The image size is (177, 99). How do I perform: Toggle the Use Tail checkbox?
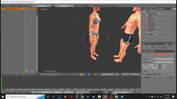click(160, 65)
